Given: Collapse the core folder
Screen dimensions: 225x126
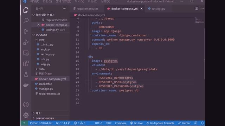Looking at the screenshot, I should tap(51, 40).
